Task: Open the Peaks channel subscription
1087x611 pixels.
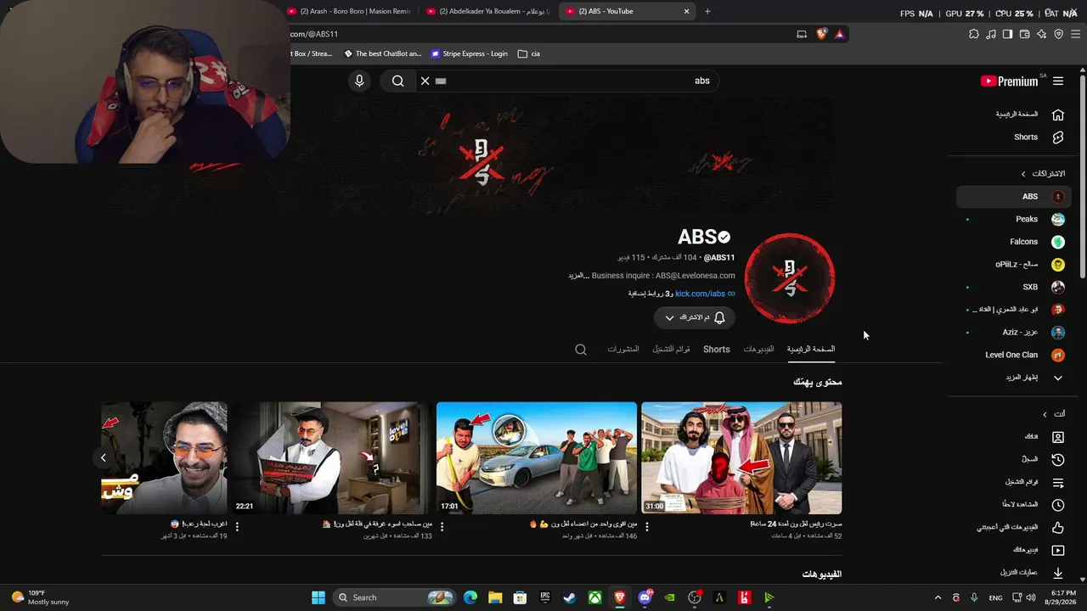Action: tap(1014, 219)
